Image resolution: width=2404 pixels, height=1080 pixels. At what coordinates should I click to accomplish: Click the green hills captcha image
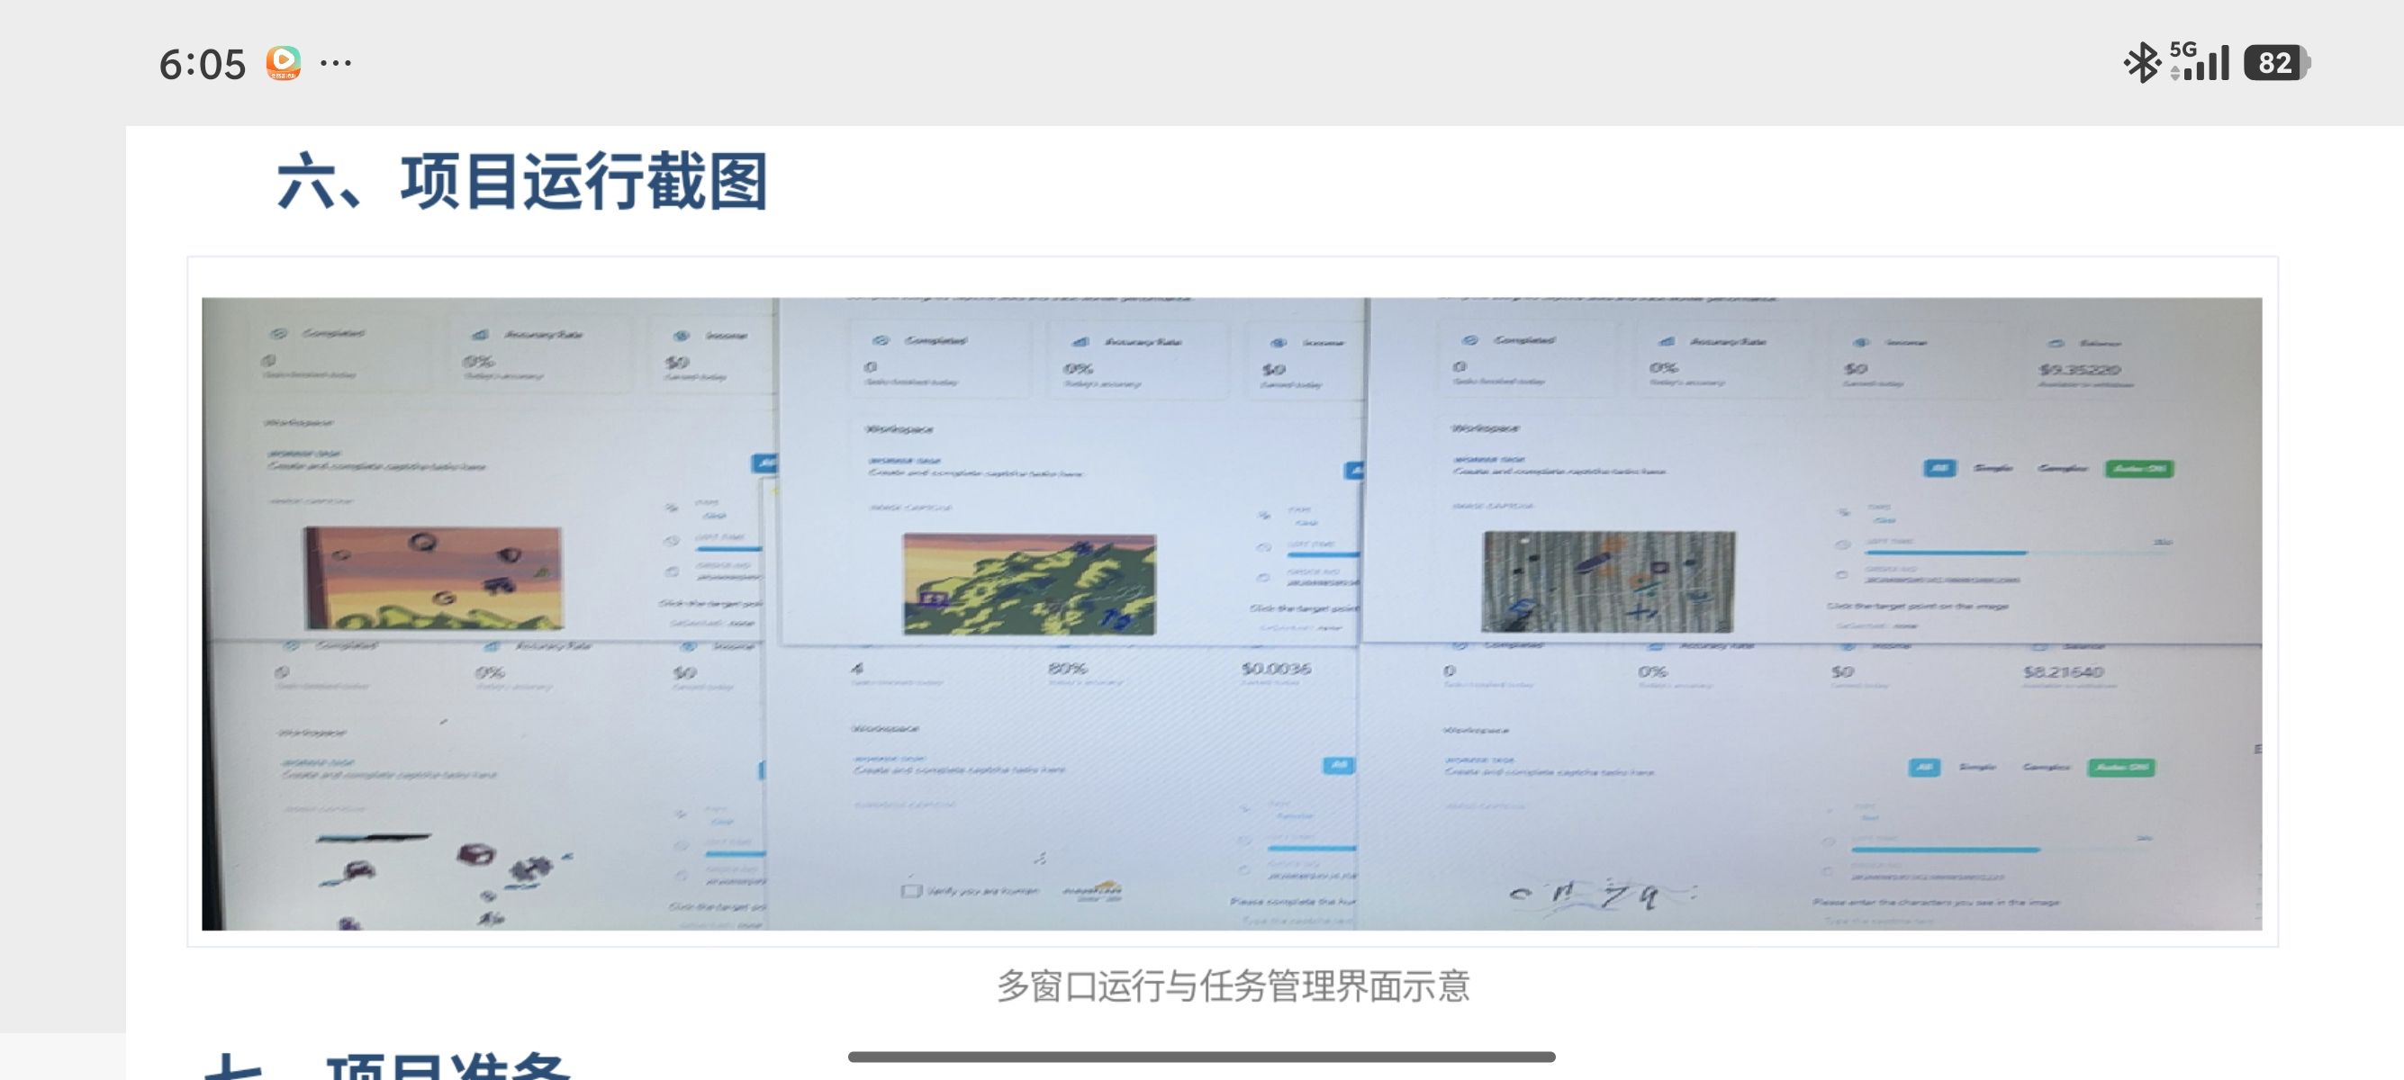coord(1028,585)
